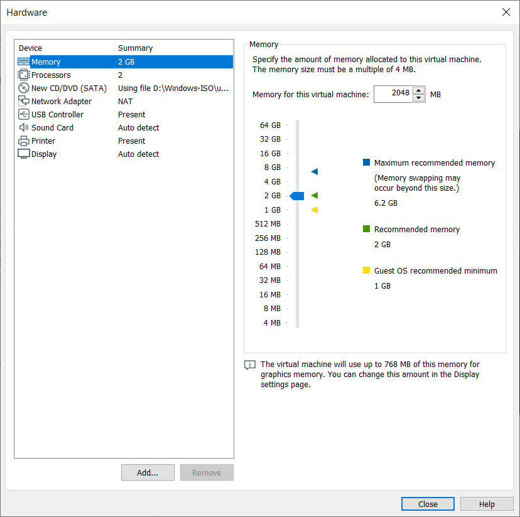This screenshot has width=520, height=517.
Task: Select the Processors chip icon
Action: point(23,75)
